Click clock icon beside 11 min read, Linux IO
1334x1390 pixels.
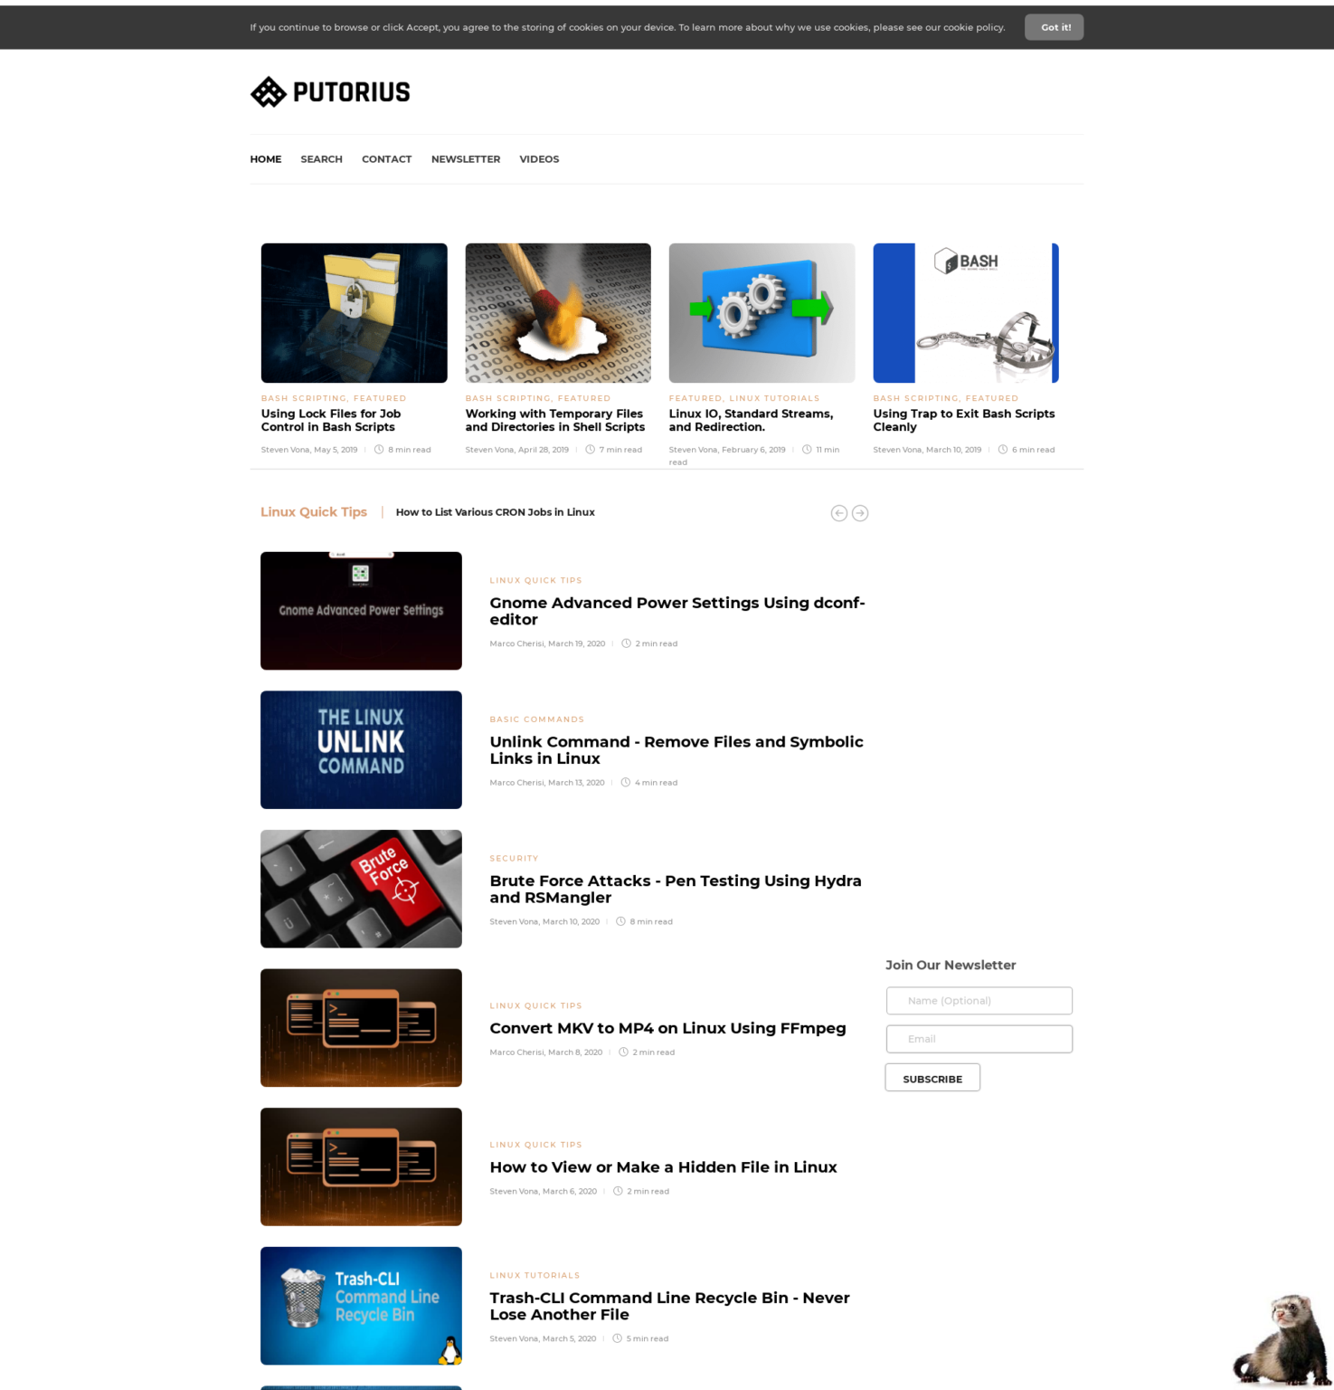(x=807, y=450)
